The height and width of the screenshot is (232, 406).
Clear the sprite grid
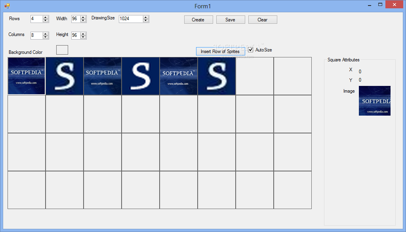pyautogui.click(x=263, y=20)
